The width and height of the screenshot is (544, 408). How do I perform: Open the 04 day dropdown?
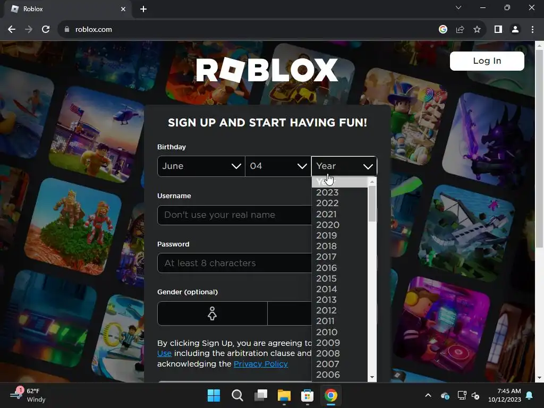point(278,166)
